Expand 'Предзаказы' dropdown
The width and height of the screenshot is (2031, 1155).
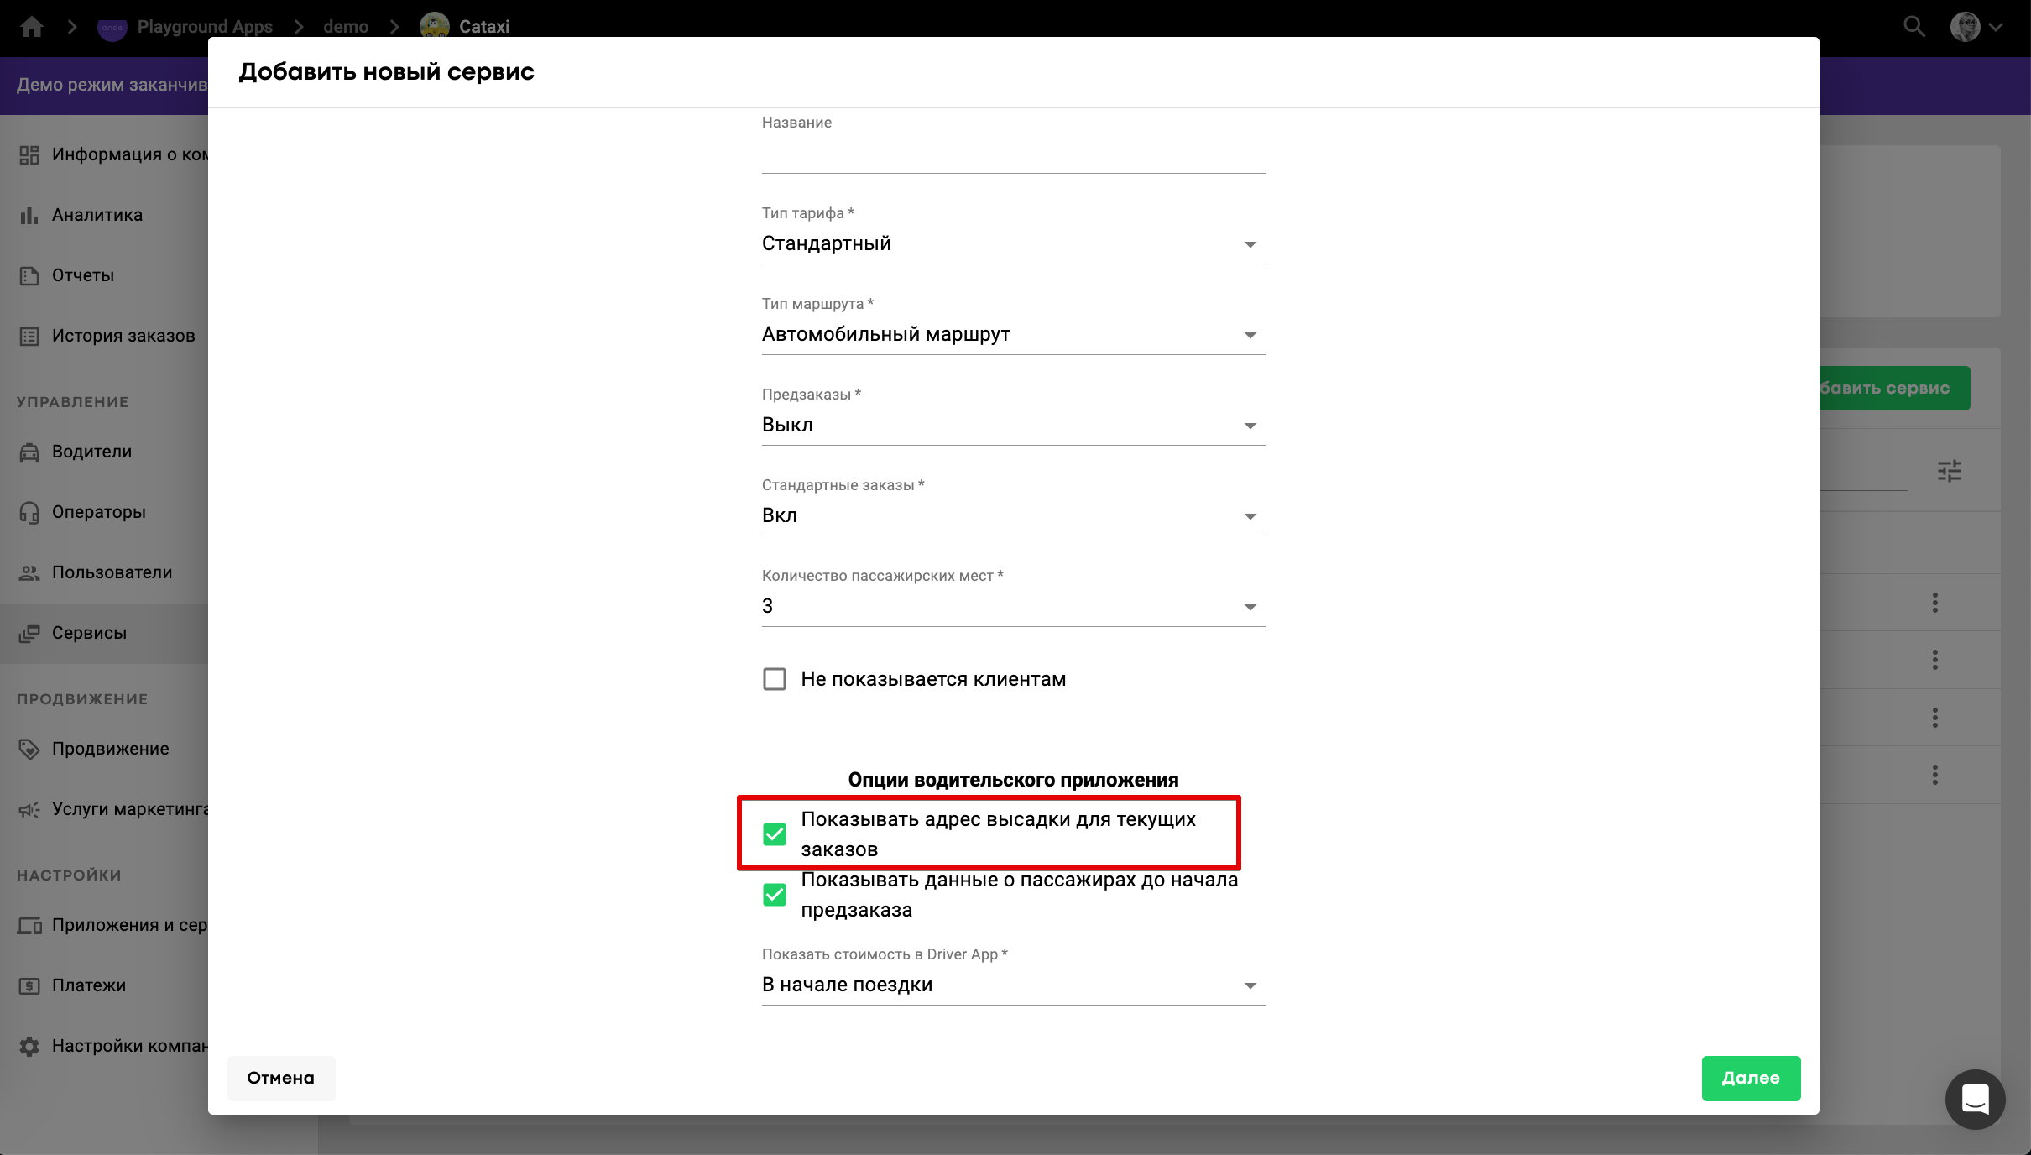(1012, 425)
